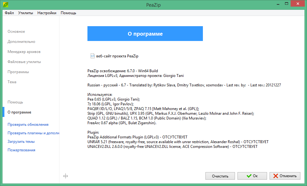307x186 pixels.
Task: Confirm with the Ок button
Action: 252,176
